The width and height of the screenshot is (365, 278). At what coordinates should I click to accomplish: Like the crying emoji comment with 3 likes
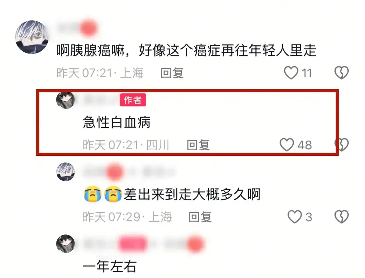point(295,217)
